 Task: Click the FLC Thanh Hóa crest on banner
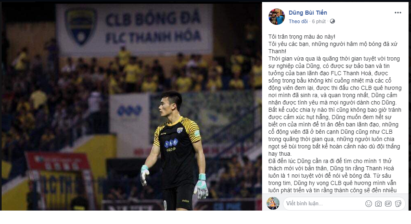tap(81, 26)
